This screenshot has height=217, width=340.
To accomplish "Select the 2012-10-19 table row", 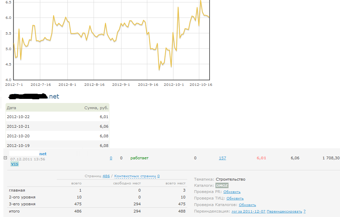I will [x=57, y=146].
